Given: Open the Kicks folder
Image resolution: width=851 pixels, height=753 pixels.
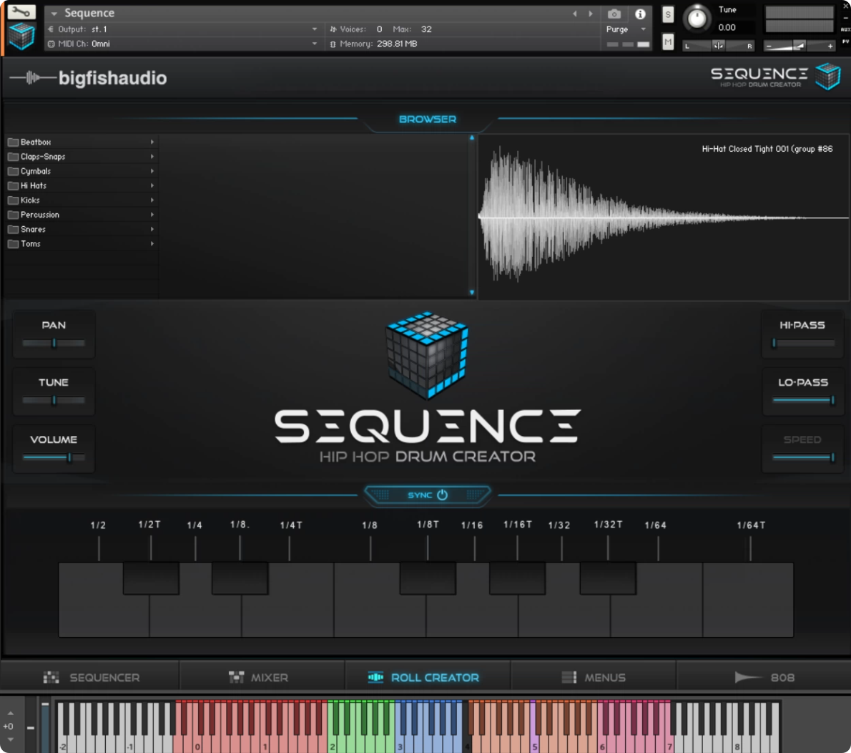Looking at the screenshot, I should pyautogui.click(x=82, y=200).
